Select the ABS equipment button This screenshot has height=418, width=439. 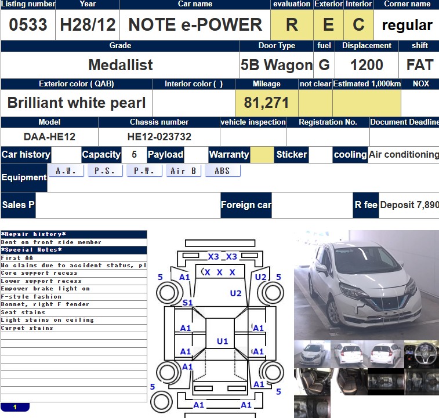(223, 170)
